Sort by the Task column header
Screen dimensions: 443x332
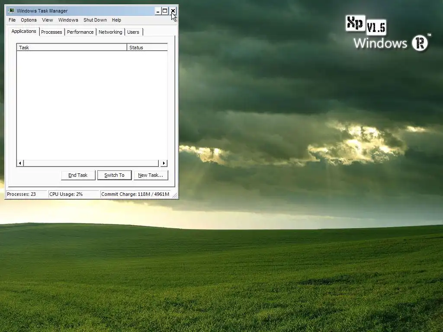coord(72,48)
